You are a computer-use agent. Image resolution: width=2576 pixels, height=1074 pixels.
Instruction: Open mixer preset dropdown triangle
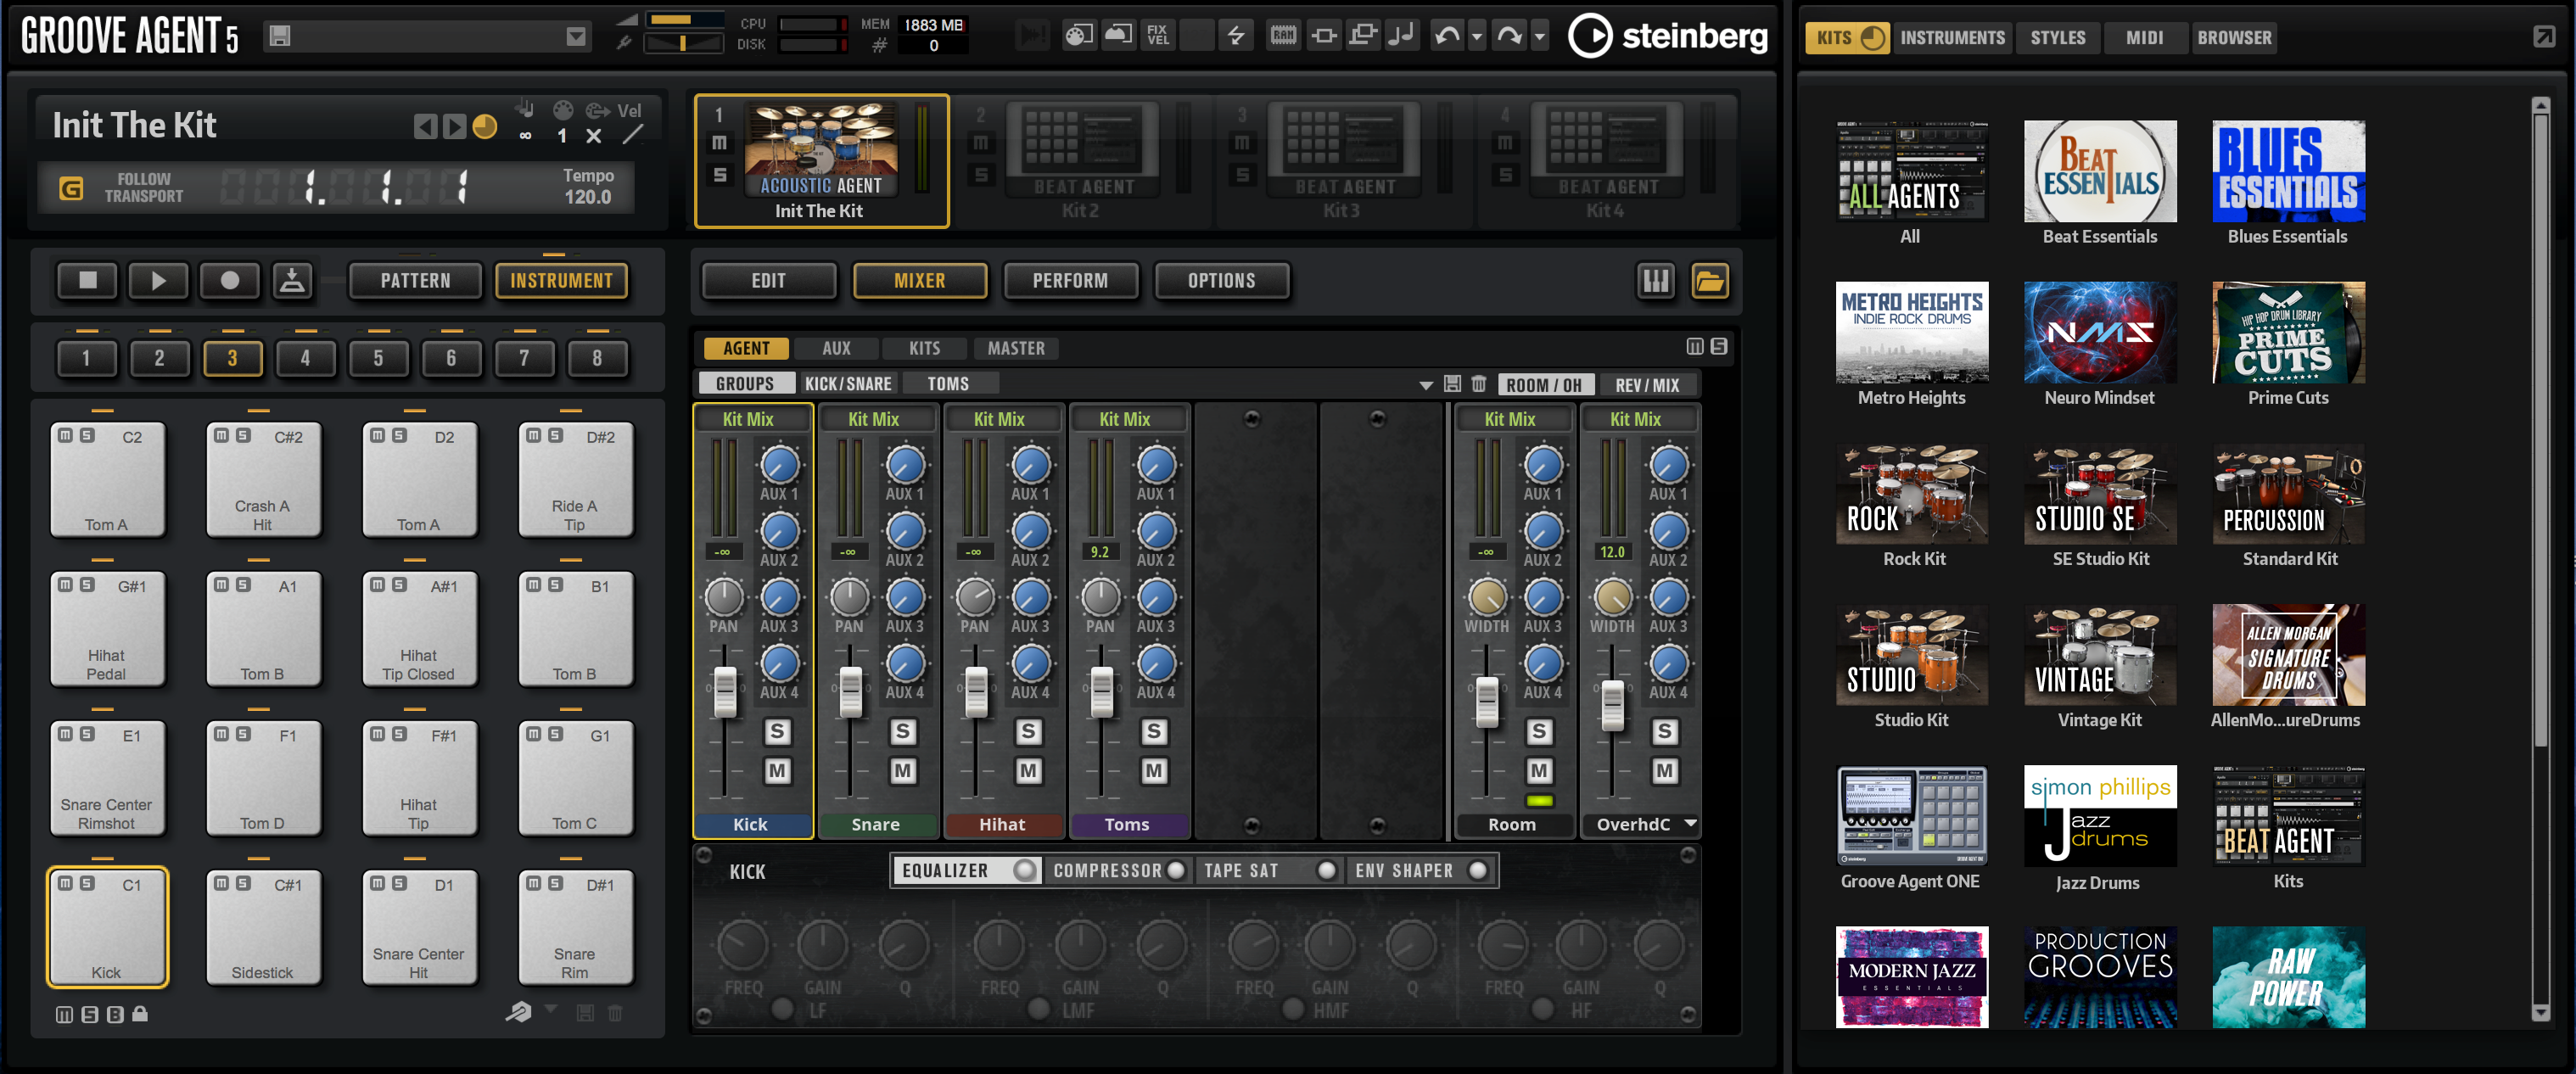[1426, 385]
